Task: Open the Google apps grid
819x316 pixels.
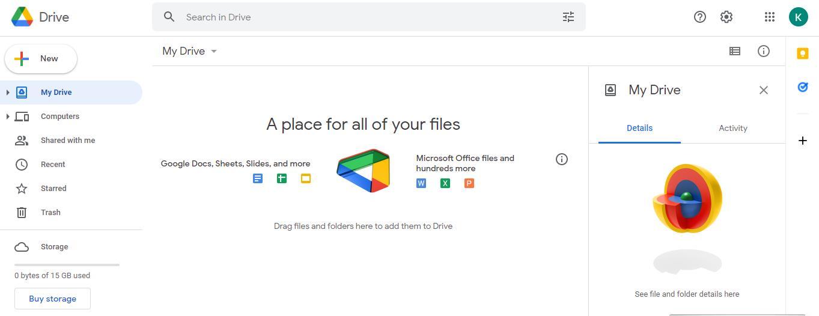Action: point(770,17)
